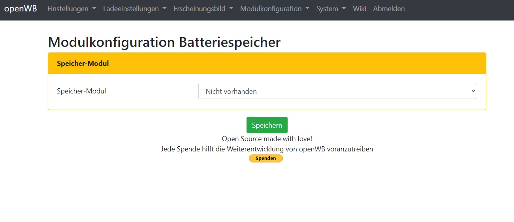
Task: Click the chevron in the Nicht vorhanden dropdown
Action: coord(473,91)
